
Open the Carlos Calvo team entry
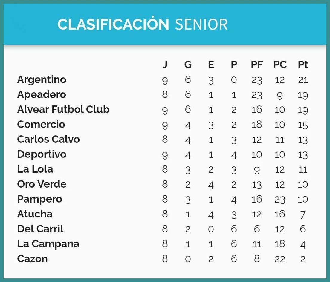[48, 140]
